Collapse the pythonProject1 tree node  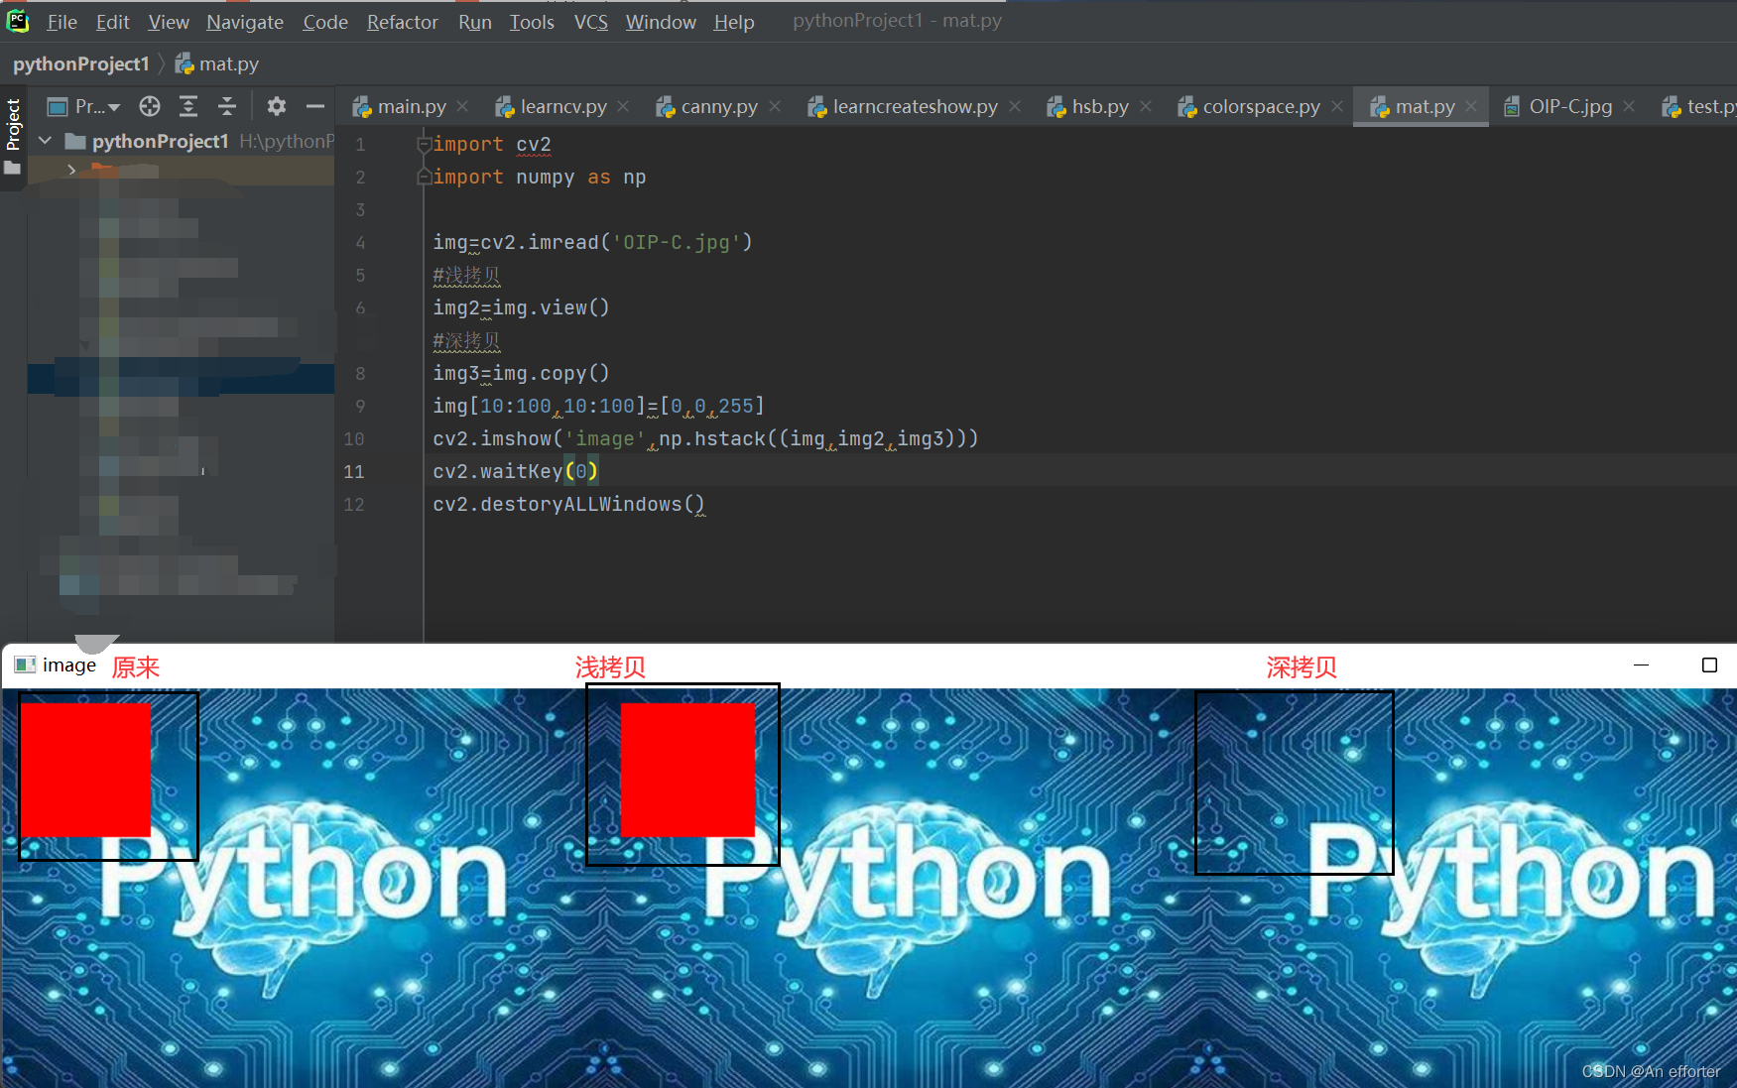coord(45,141)
